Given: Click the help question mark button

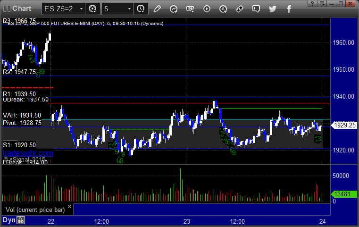Looking at the screenshot, I should click(312, 3).
